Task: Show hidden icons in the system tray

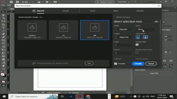Action: coord(131,97)
